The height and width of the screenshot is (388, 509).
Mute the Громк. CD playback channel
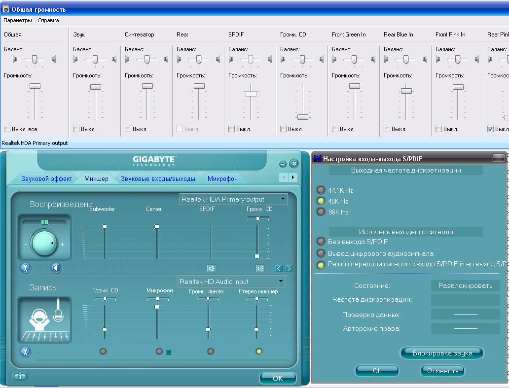coord(260,268)
